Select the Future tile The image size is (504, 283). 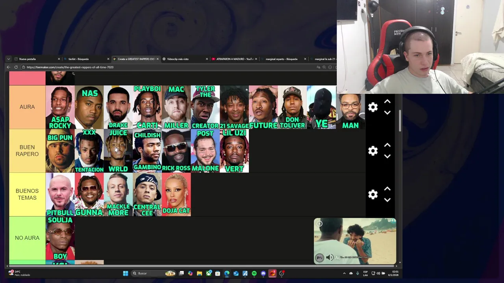[x=263, y=107]
